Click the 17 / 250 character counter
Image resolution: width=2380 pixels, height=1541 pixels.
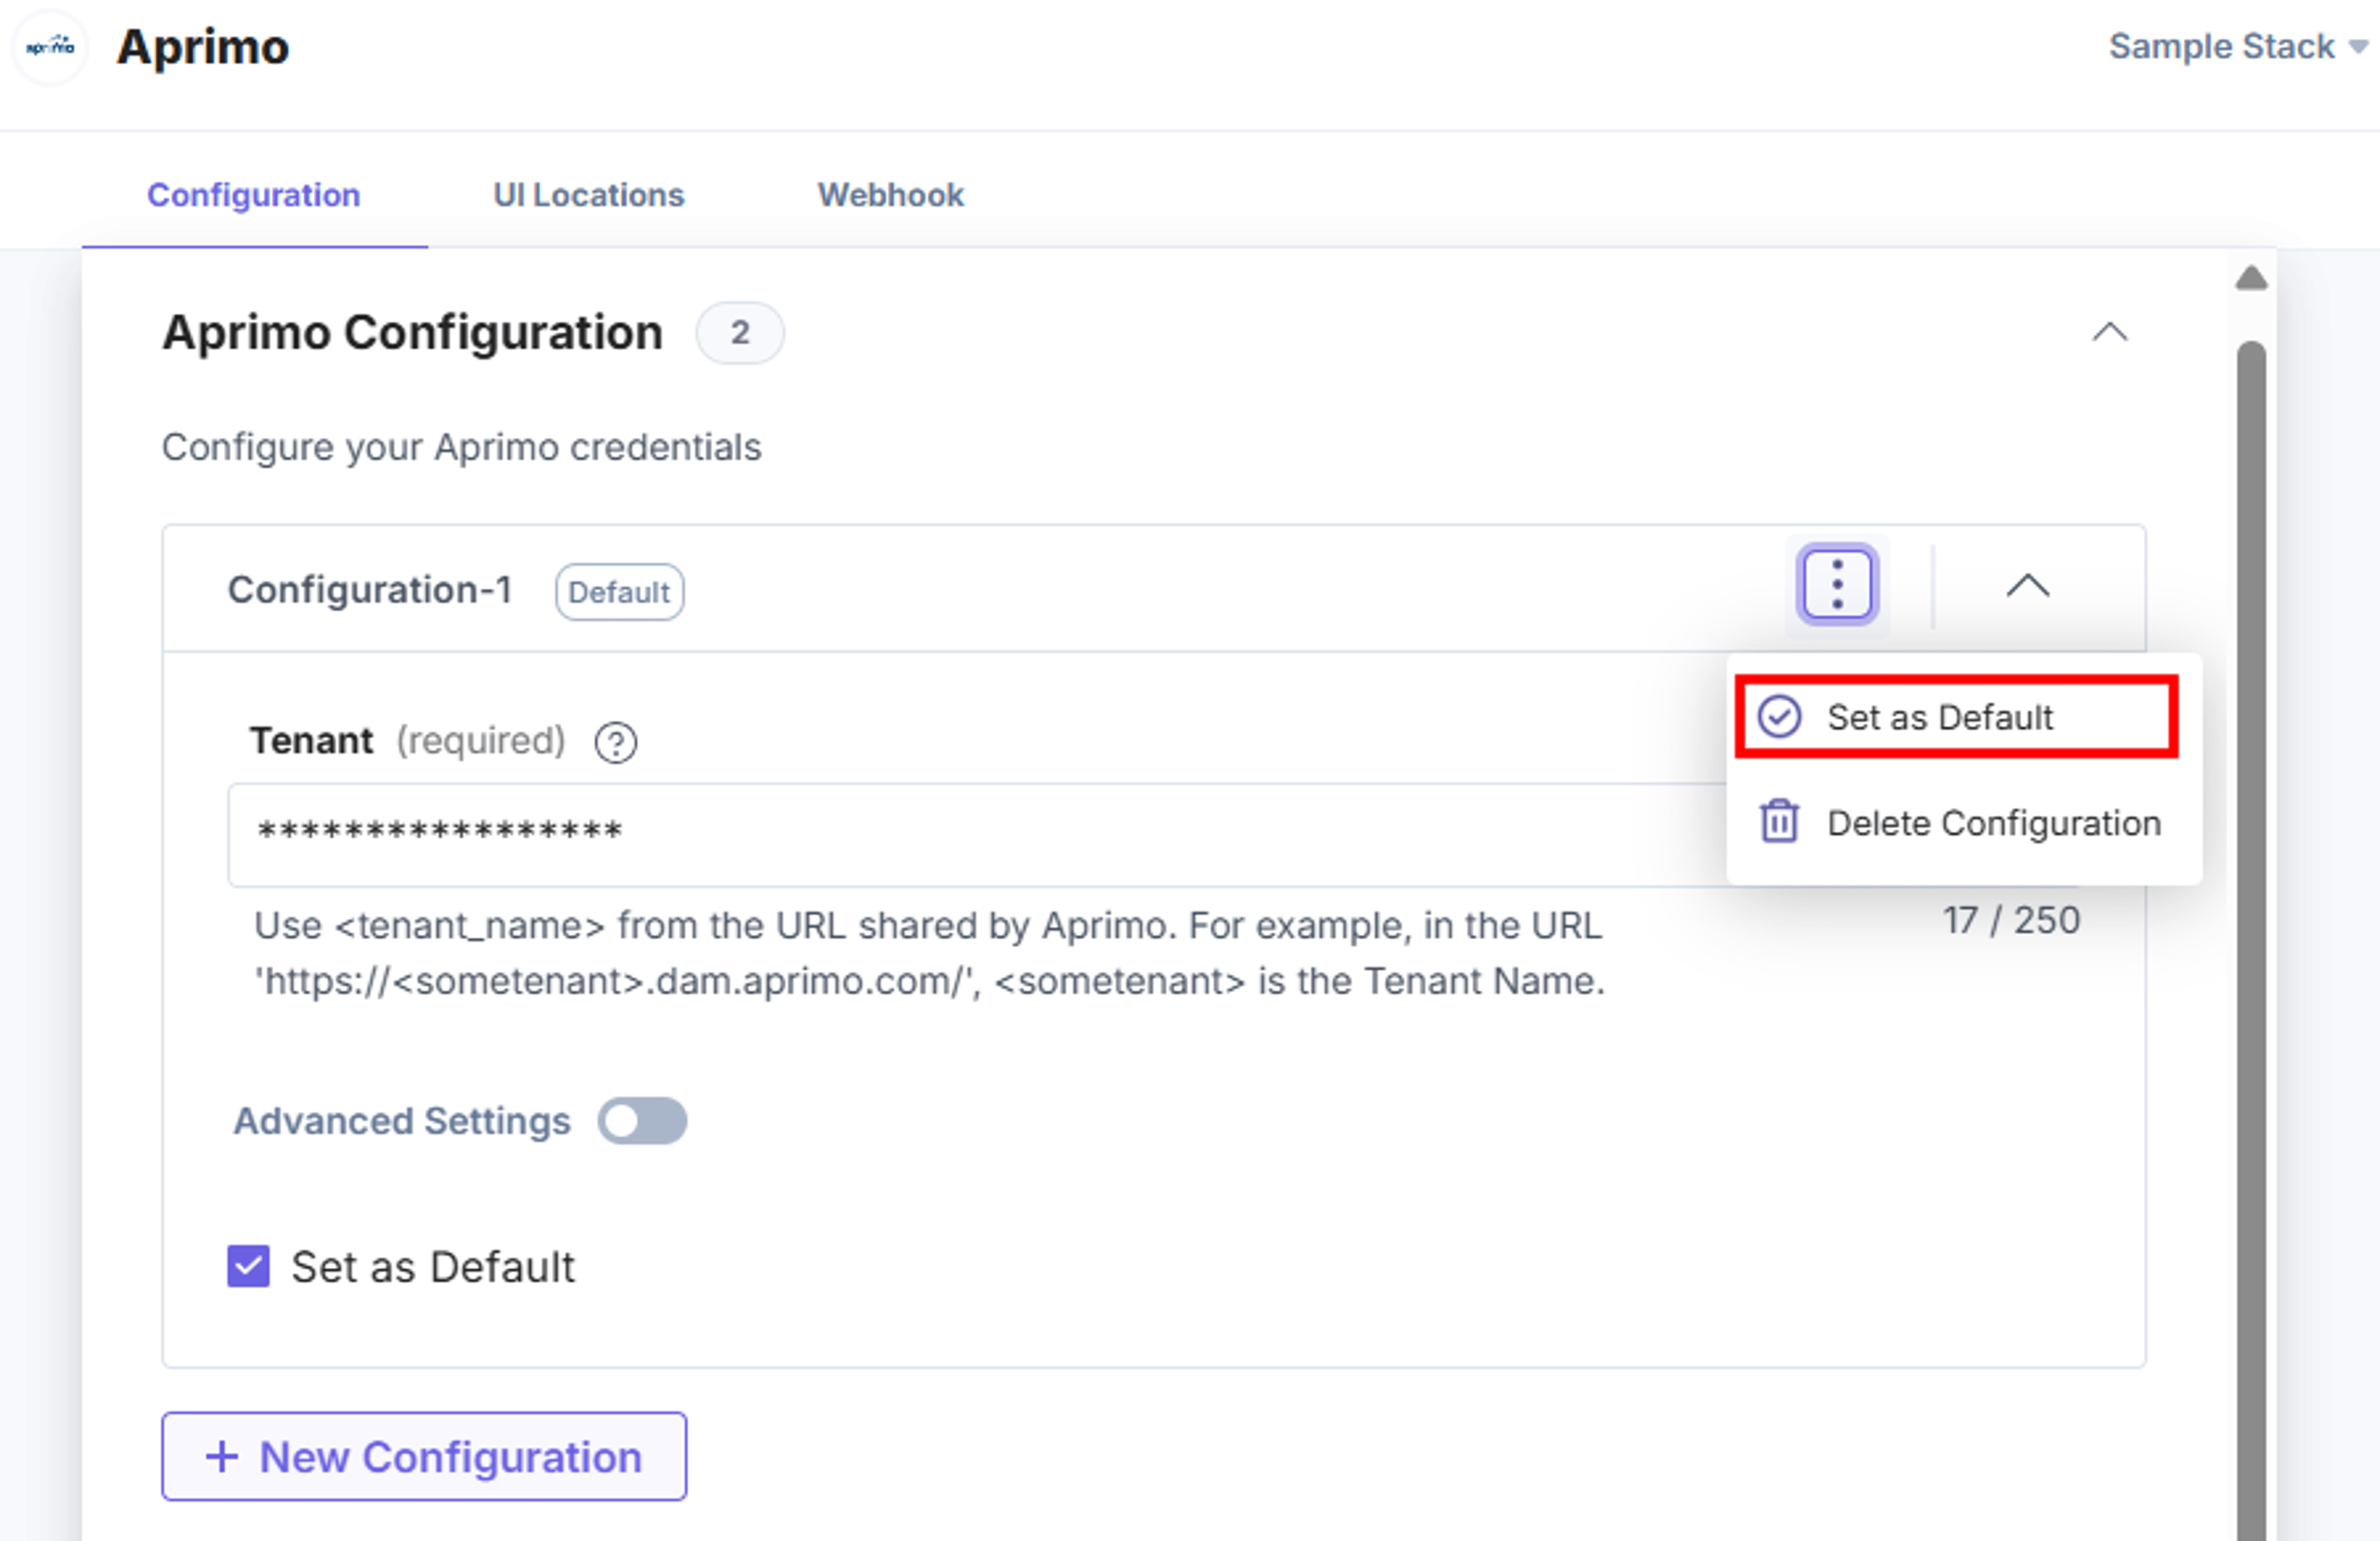coord(2011,920)
